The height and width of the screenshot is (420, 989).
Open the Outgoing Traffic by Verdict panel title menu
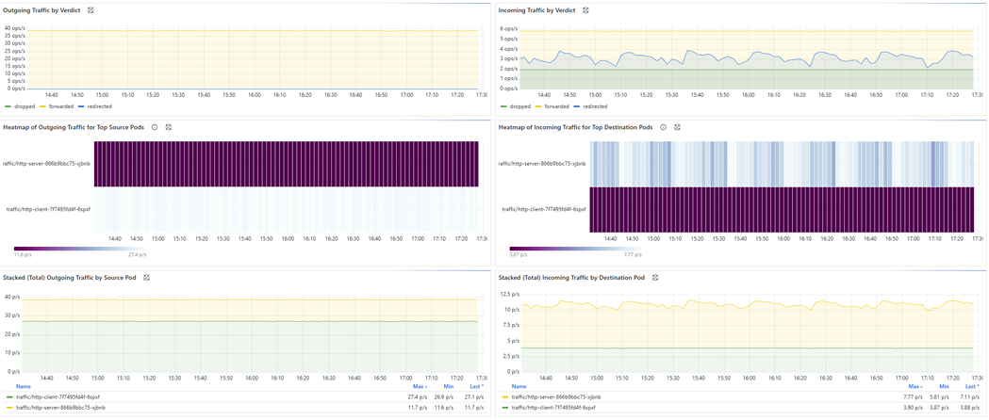(42, 10)
